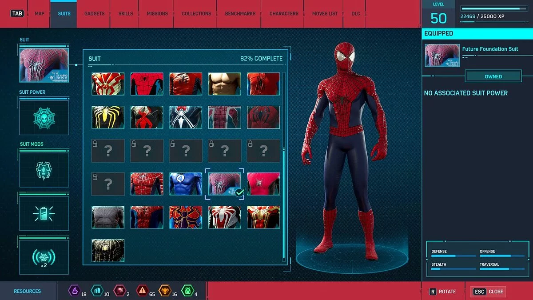Go to the Moves List tab
This screenshot has width=533, height=300.
pyautogui.click(x=325, y=14)
